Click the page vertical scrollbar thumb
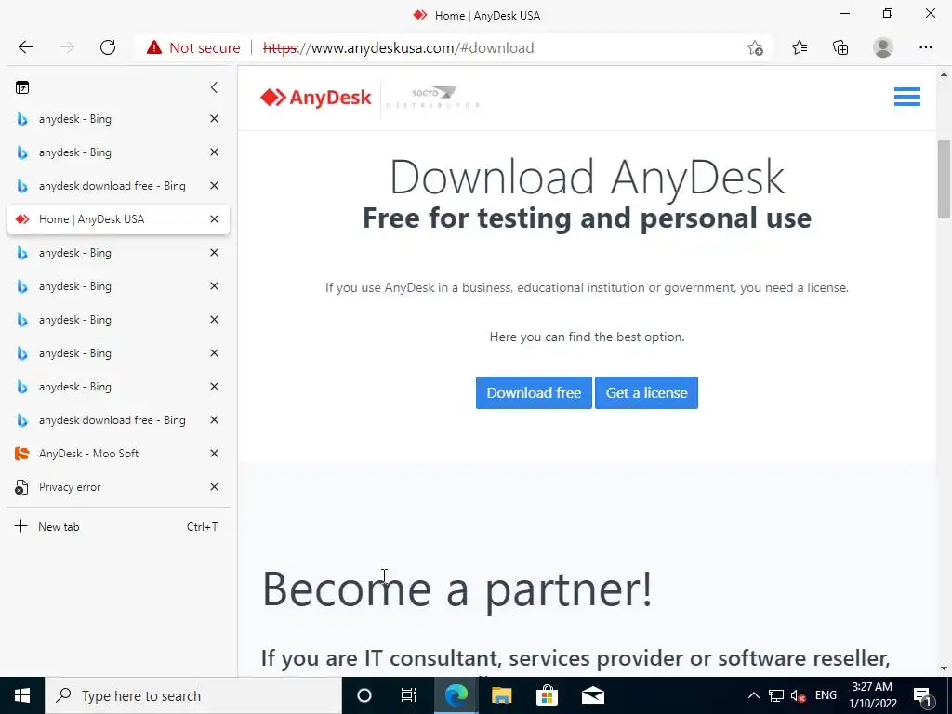 [944, 179]
